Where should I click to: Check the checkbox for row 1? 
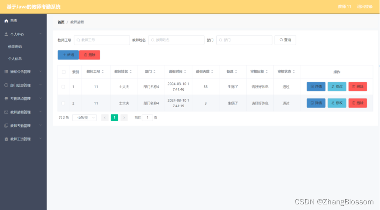[63, 87]
